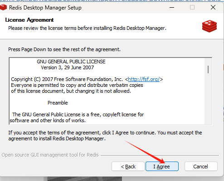Cancel the Redis Desktop Manager setup
Screen dimensions: 224x181
[x=201, y=167]
